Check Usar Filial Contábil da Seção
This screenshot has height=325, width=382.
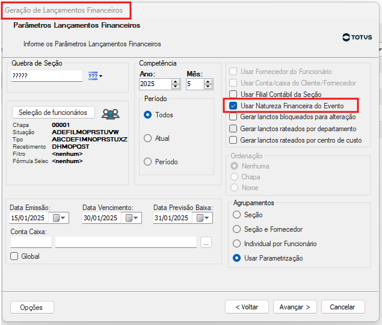point(233,94)
